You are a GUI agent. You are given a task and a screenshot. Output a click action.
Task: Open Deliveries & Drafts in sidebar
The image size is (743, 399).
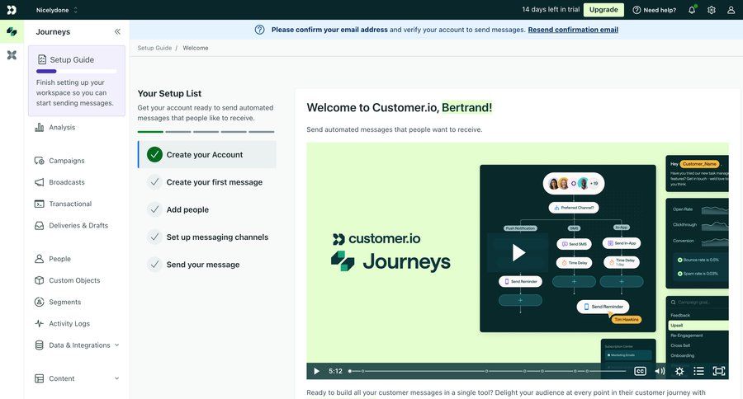click(x=78, y=225)
